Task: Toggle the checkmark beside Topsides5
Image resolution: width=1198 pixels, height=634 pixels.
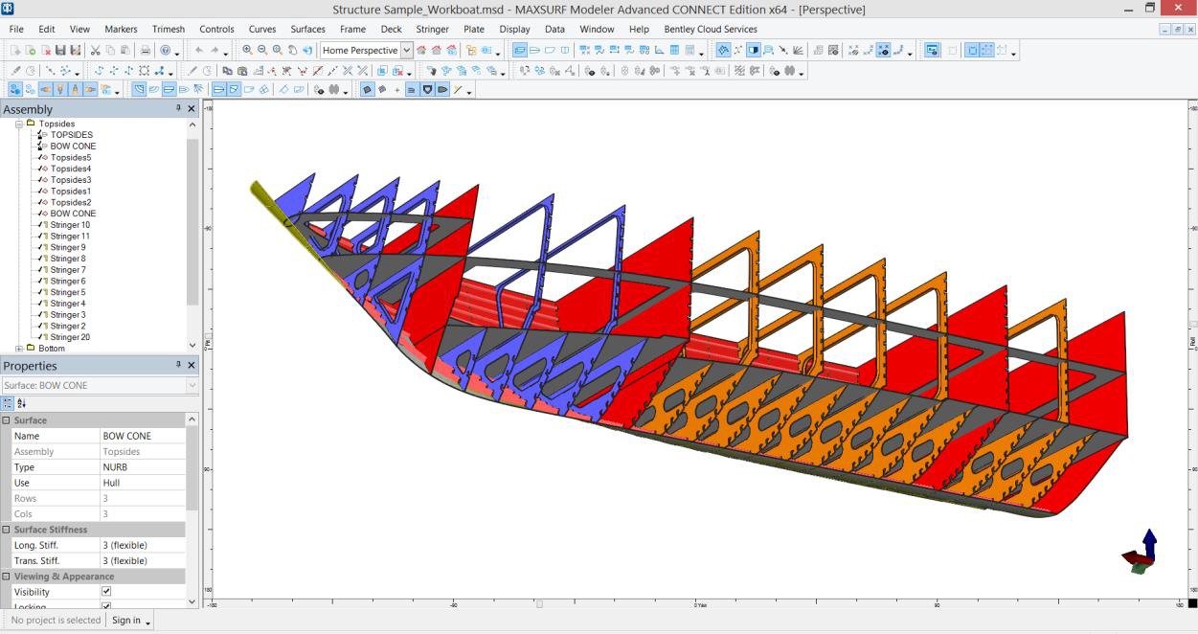Action: (41, 158)
